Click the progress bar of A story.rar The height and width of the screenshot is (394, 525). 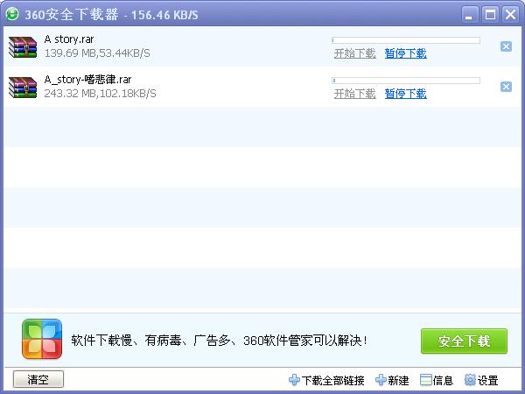click(x=406, y=40)
